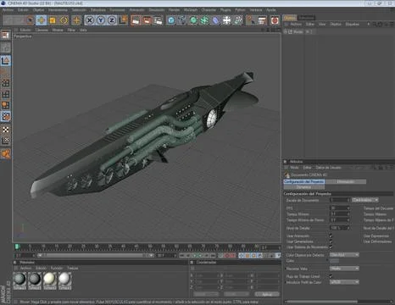Open the Escala de Documento units dropdown
395x305 pixels.
point(365,200)
